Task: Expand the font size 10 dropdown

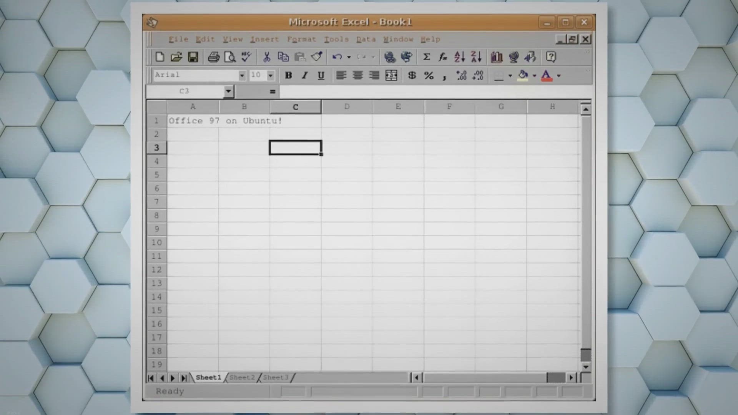Action: pyautogui.click(x=271, y=75)
